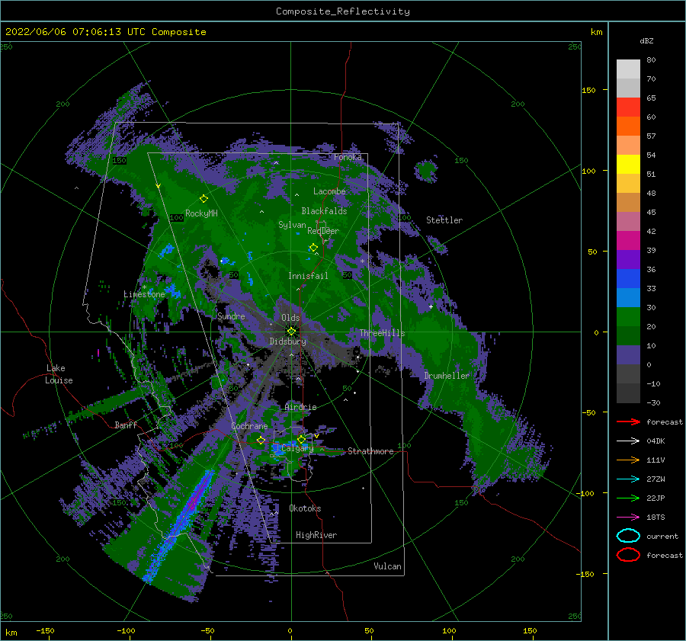Select the bright yellow 51-54 dBZ swatch
686x641 pixels.
(x=628, y=164)
